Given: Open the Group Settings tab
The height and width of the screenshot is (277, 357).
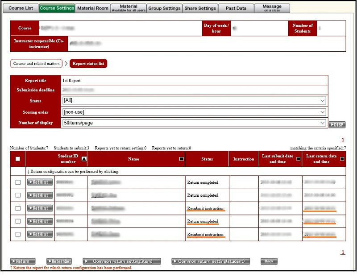Looking at the screenshot, I should [x=164, y=8].
